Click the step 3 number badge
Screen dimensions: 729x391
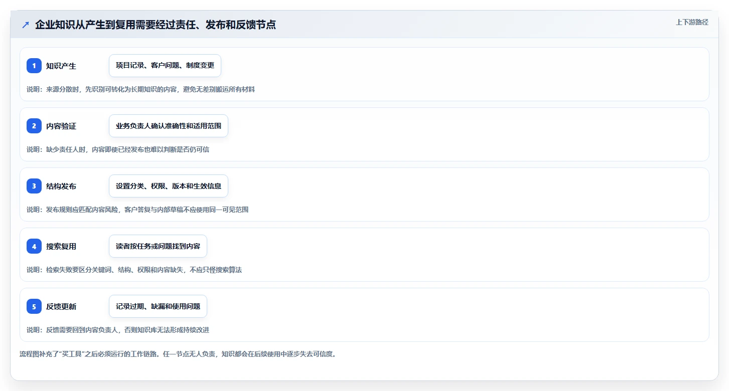(34, 186)
